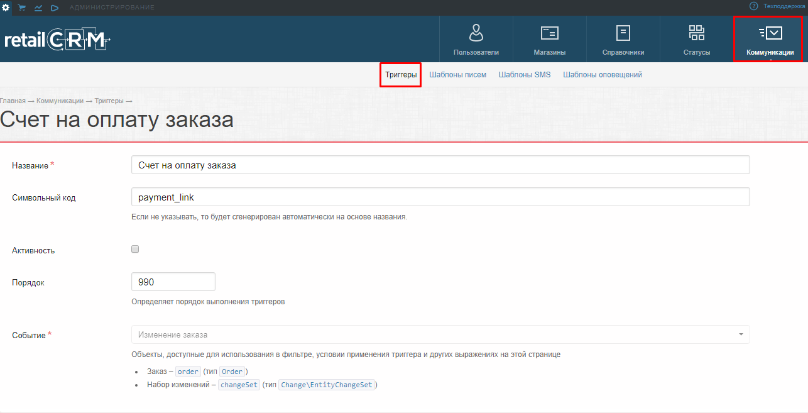Click the retailCRM logo
This screenshot has height=413, width=808.
57,39
